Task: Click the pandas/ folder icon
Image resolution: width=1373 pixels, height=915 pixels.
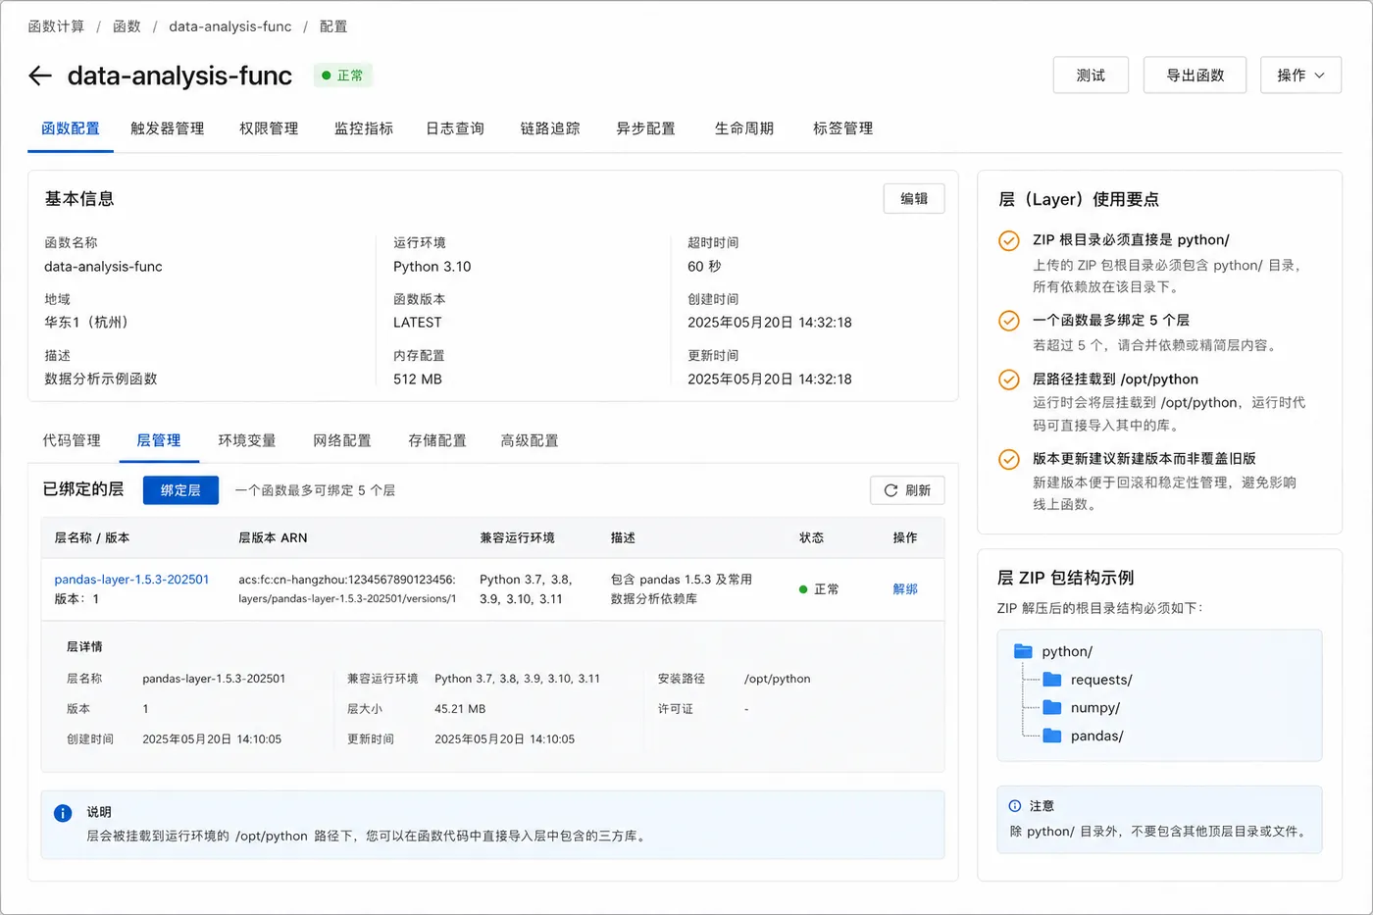Action: pos(1052,736)
